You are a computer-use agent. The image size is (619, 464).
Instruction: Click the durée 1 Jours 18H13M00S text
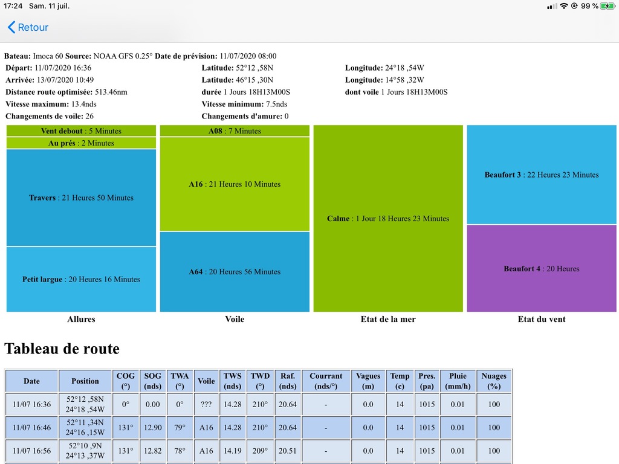(245, 92)
